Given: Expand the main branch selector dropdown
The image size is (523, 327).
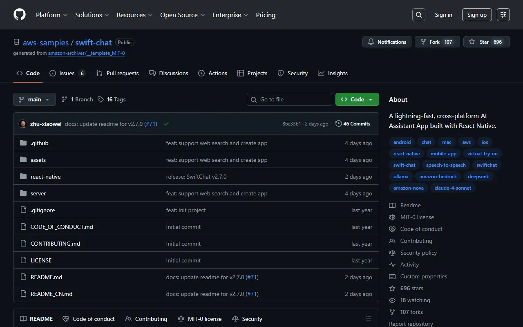Looking at the screenshot, I should click(34, 99).
